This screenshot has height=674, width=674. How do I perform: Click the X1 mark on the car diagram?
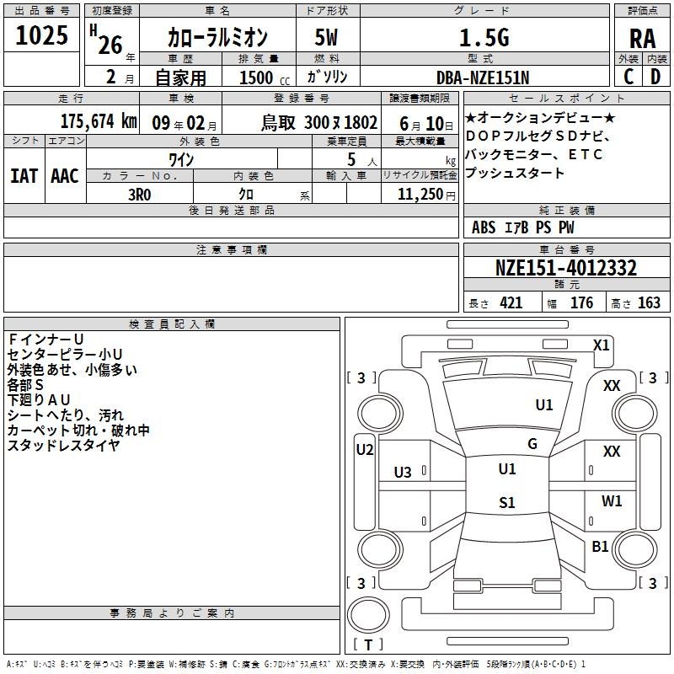point(602,345)
